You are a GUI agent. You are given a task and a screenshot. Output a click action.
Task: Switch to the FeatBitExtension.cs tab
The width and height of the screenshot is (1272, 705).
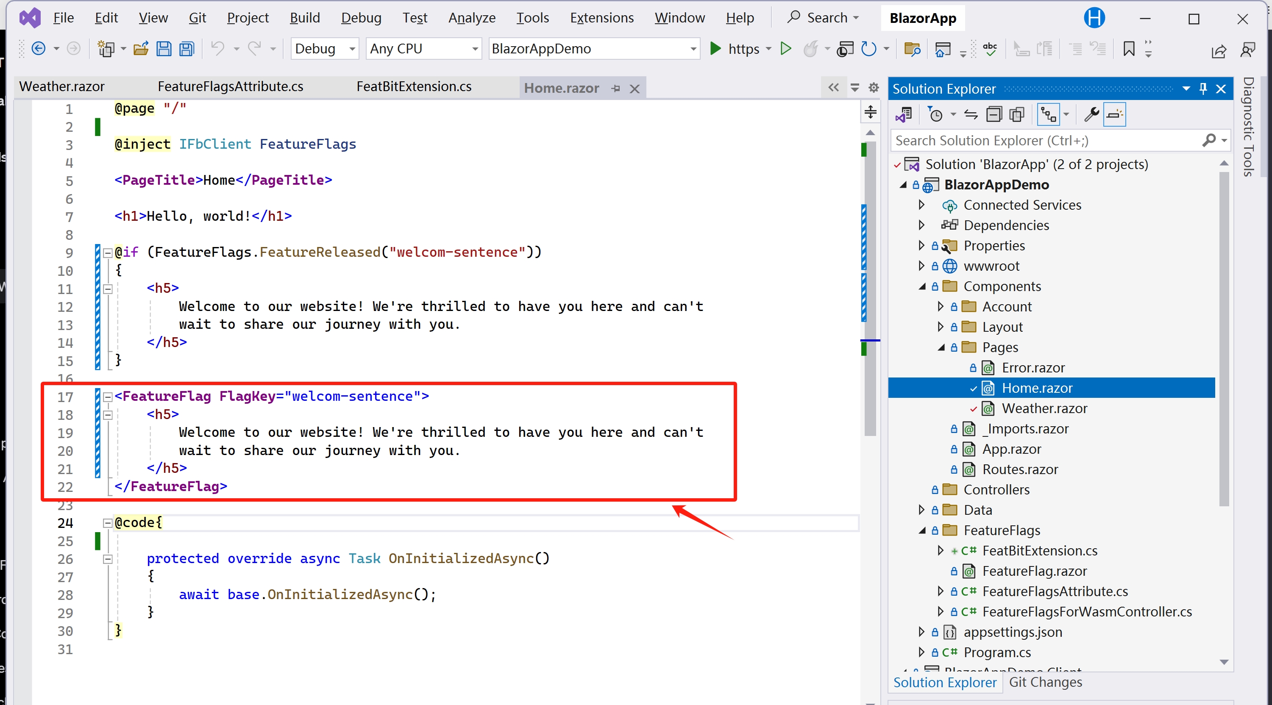tap(414, 87)
